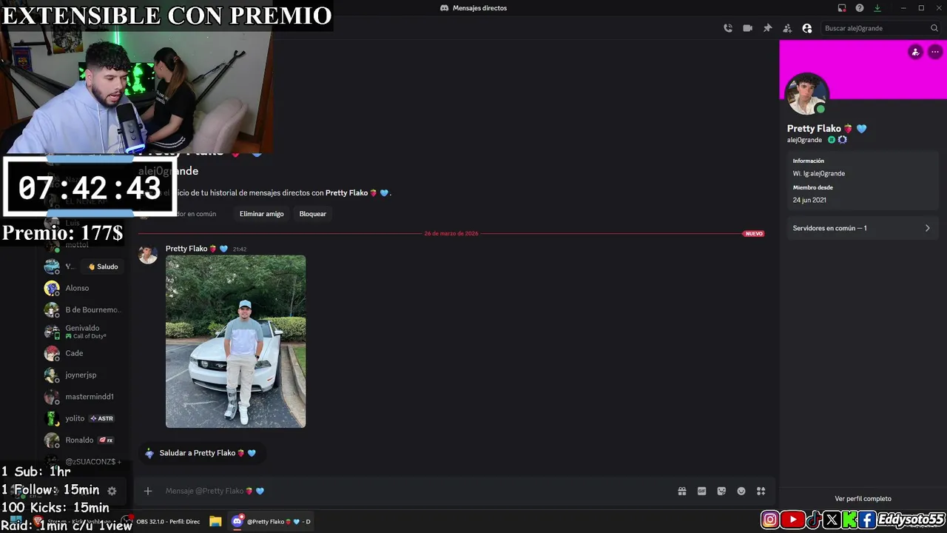Open the three-dots menu on the profile banner
The width and height of the screenshot is (947, 533).
(935, 52)
